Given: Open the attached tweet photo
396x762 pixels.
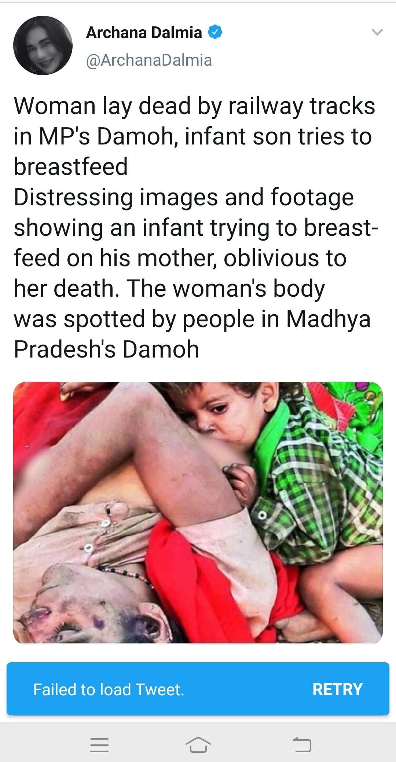Looking at the screenshot, I should (198, 512).
